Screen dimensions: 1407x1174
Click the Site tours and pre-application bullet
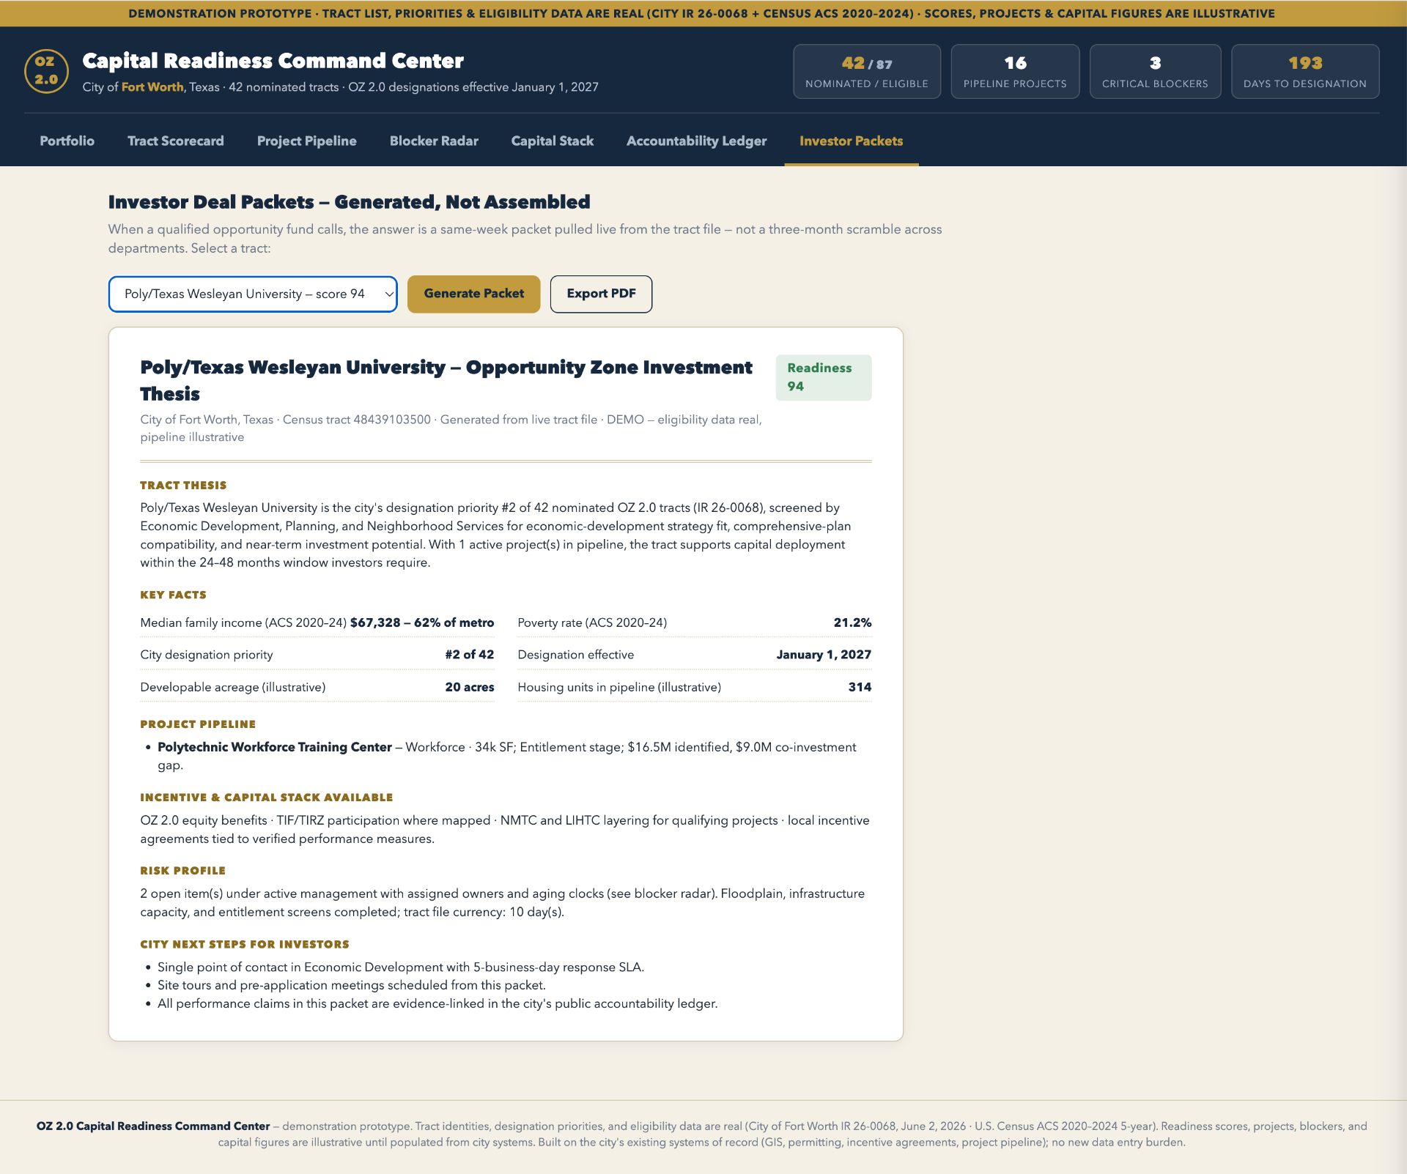click(x=352, y=986)
